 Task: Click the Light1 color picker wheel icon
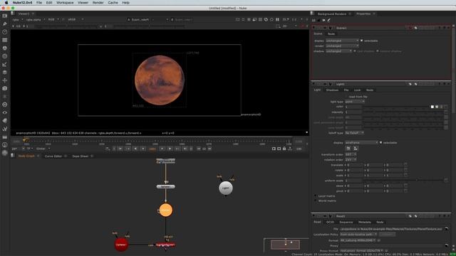point(437,107)
